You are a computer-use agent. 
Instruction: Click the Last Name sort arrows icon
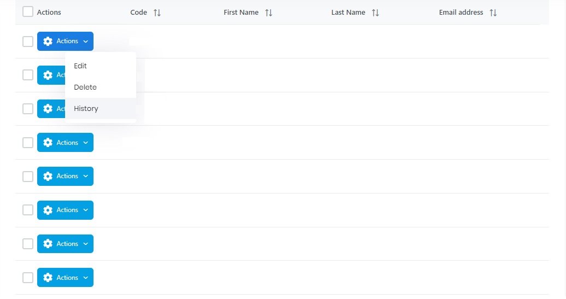coord(375,13)
